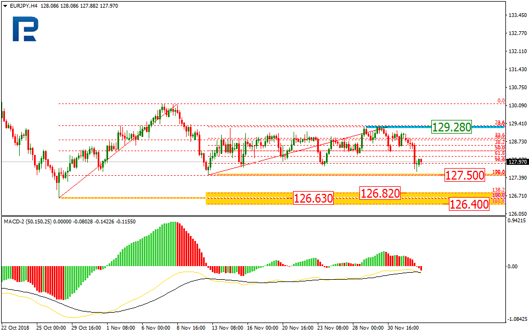Click the 126.400 price level label
Viewport: 529px width, 334px height.
[469, 204]
